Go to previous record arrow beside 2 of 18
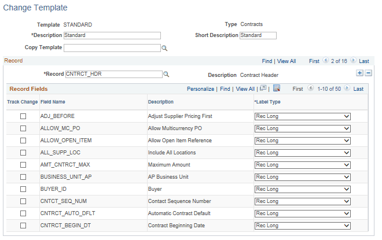382x240 pixels. 325,60
